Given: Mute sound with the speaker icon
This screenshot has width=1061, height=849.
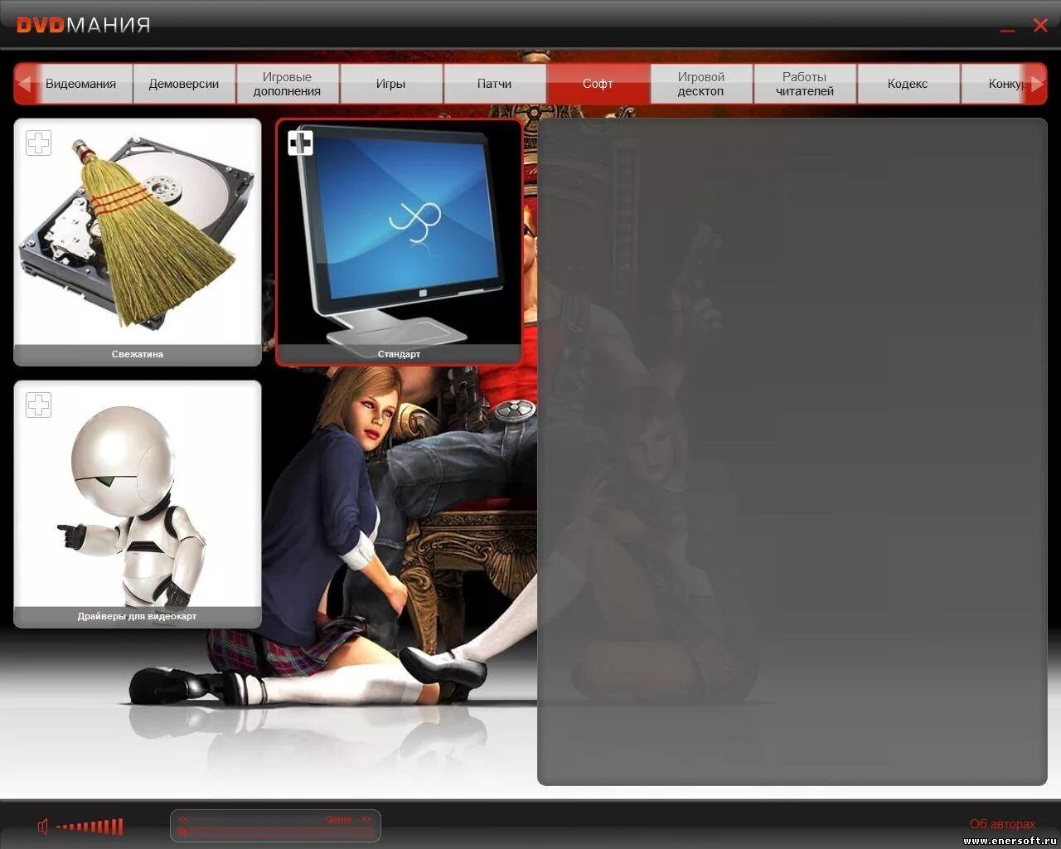Looking at the screenshot, I should tap(43, 826).
